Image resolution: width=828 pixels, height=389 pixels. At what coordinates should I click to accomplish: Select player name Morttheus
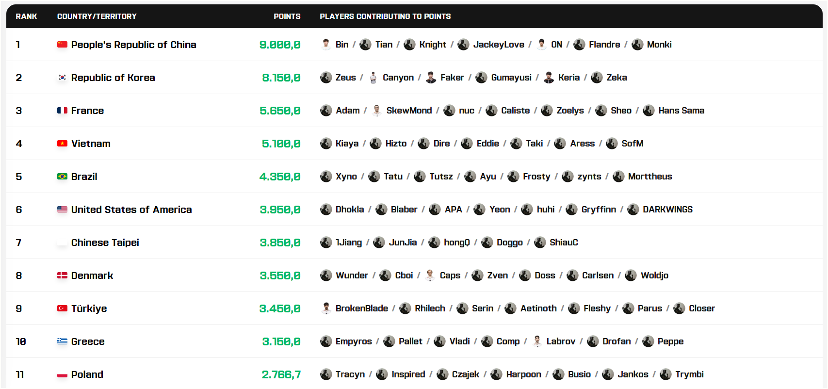(x=650, y=177)
